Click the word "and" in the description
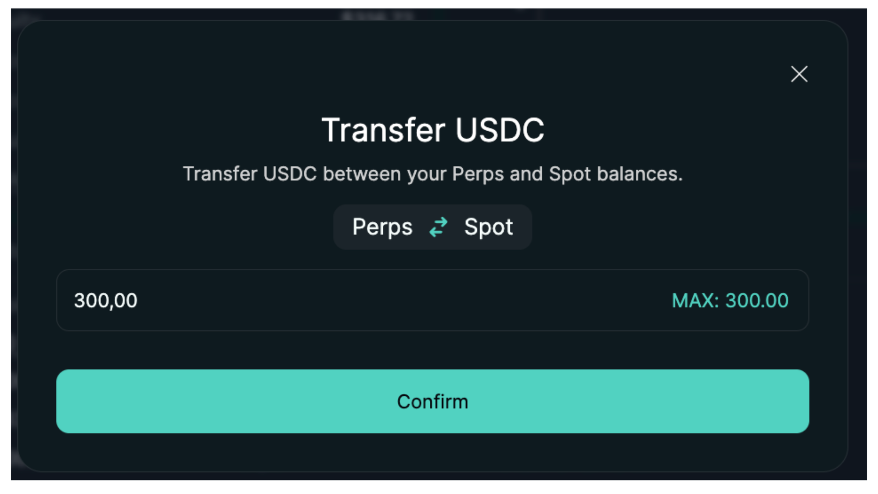 526,174
